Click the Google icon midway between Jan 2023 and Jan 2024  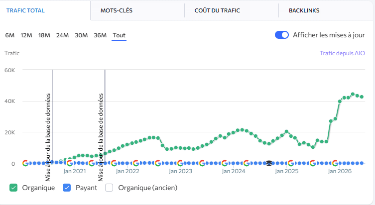(x=202, y=163)
